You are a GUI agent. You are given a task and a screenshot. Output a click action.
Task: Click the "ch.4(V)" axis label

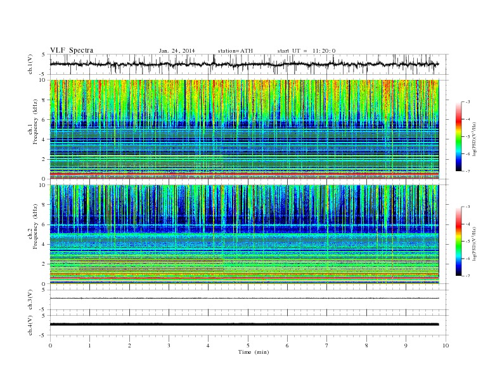pos(30,325)
